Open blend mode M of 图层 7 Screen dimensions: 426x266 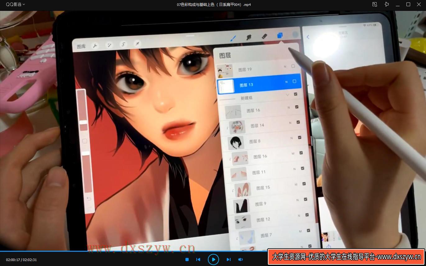point(300,231)
